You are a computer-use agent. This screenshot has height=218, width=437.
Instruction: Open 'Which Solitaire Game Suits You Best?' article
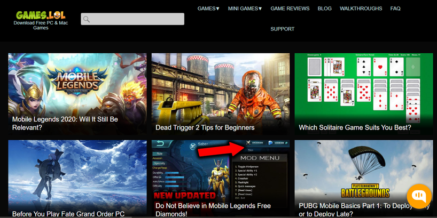click(355, 127)
